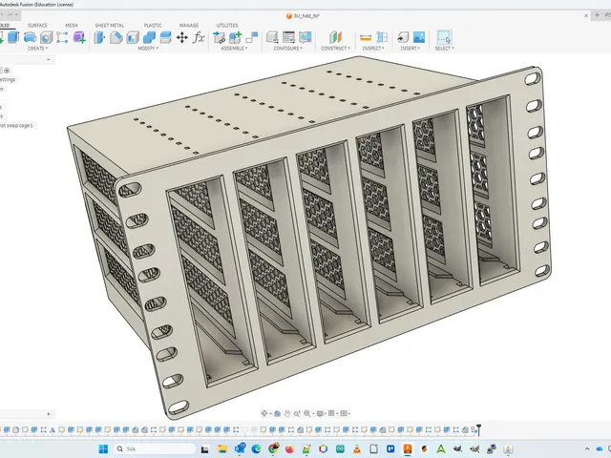Click the Windows taskbar search box
The width and height of the screenshot is (611, 458).
tap(155, 449)
